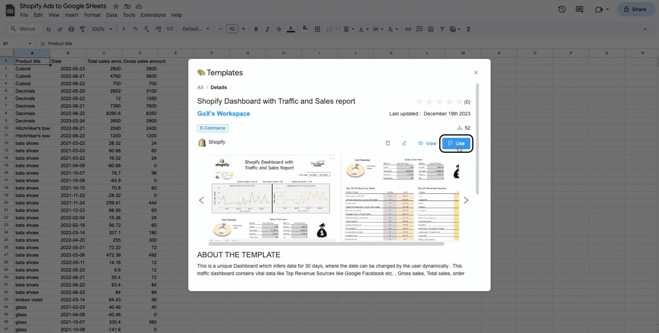Open the Extensions menu
Viewport: 659px width, 333px height.
point(153,15)
